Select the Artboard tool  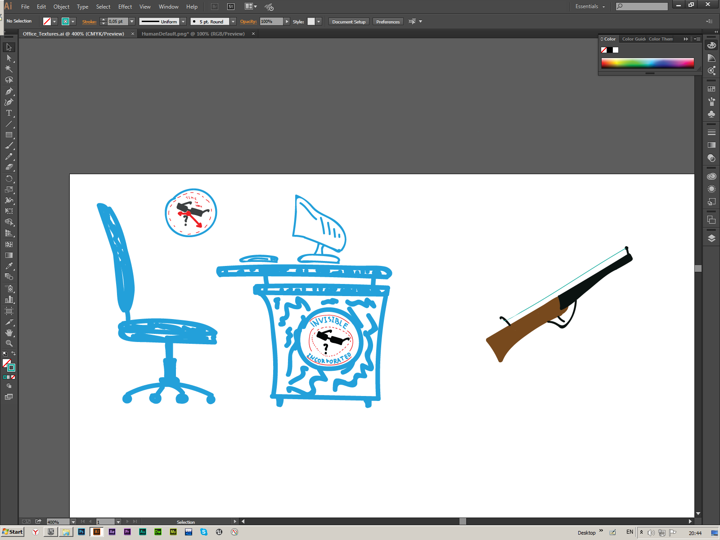[9, 311]
